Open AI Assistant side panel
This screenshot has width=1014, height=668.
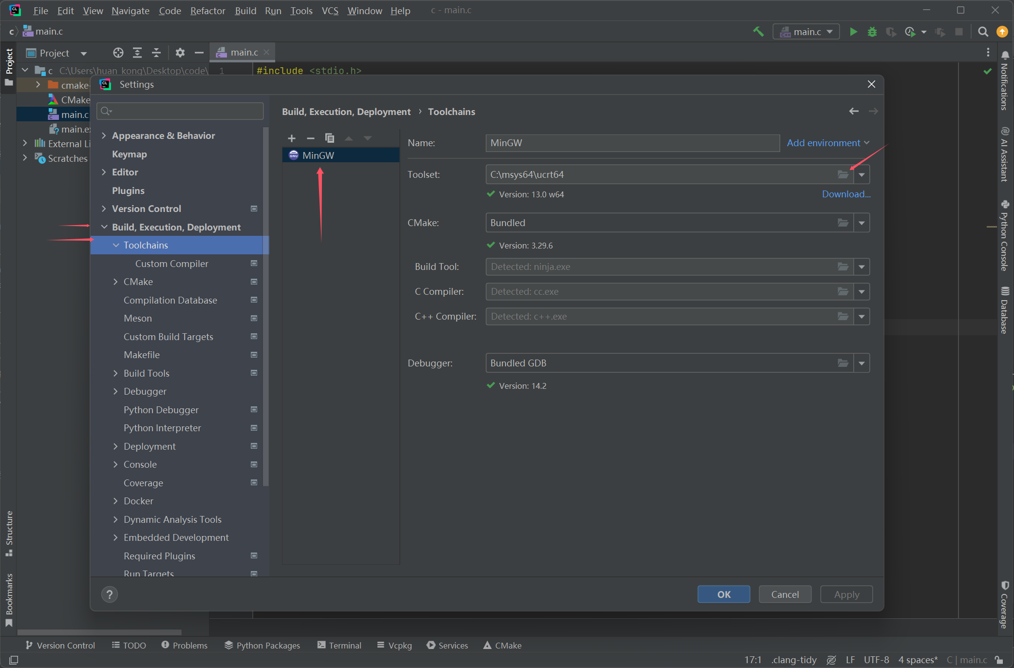pos(1005,154)
